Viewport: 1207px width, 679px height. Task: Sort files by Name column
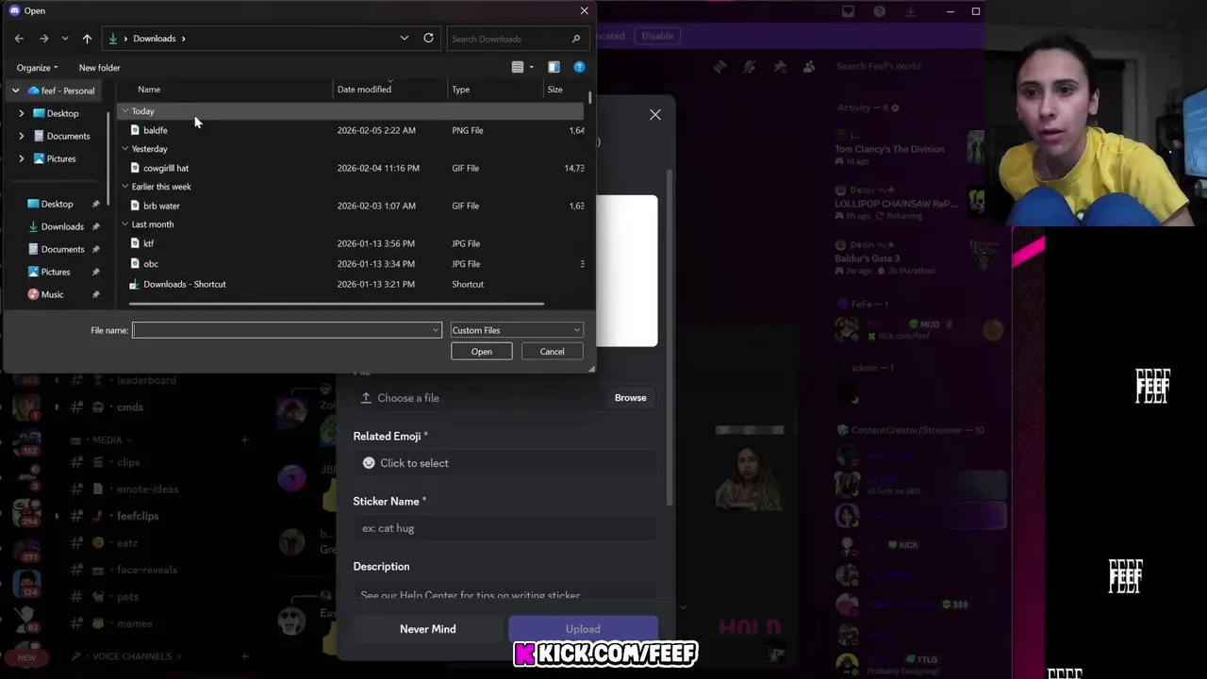tap(149, 90)
